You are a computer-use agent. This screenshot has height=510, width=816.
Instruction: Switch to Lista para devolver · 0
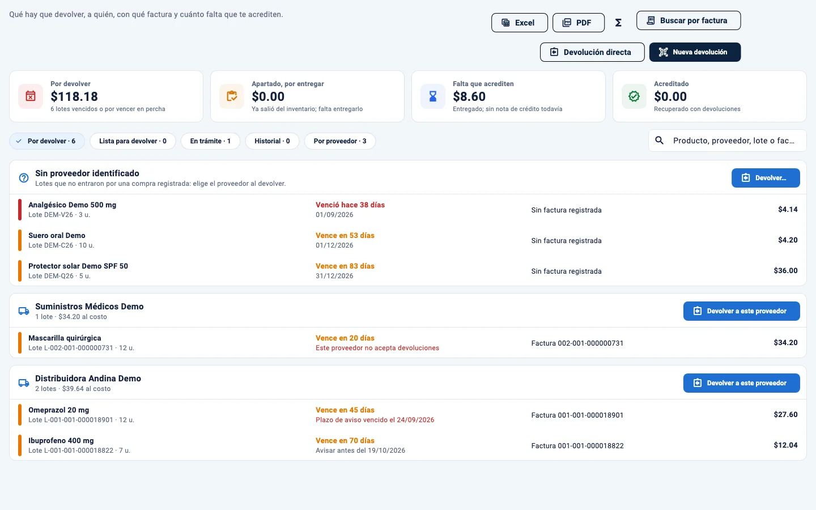pyautogui.click(x=133, y=141)
